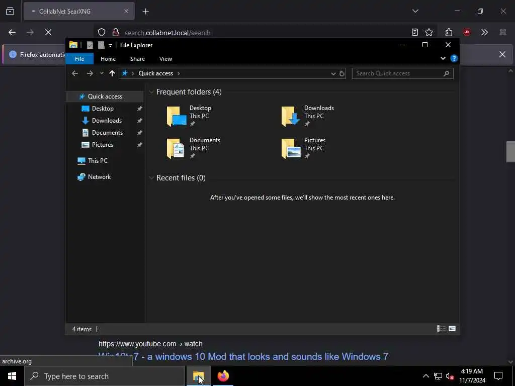Screen dimensions: 515x386
Task: Open the Win10to7 Windows 10 Mod link
Action: (243, 356)
